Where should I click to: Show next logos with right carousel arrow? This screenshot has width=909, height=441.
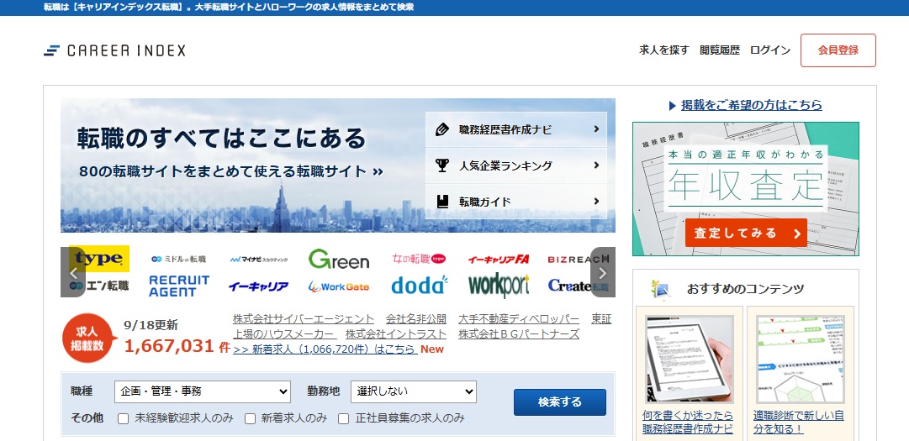coord(603,273)
